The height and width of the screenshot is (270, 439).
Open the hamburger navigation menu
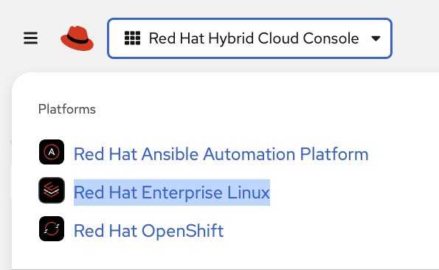click(x=30, y=38)
